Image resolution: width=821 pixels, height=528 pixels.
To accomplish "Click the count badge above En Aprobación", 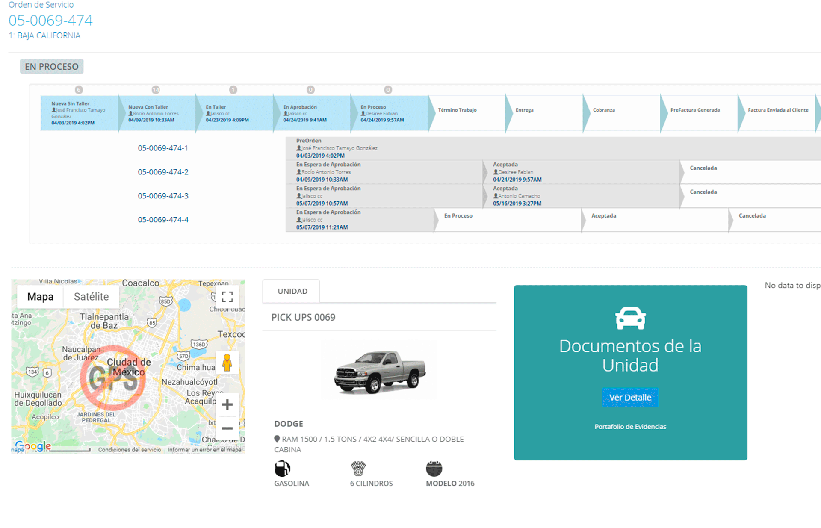I will [x=310, y=90].
